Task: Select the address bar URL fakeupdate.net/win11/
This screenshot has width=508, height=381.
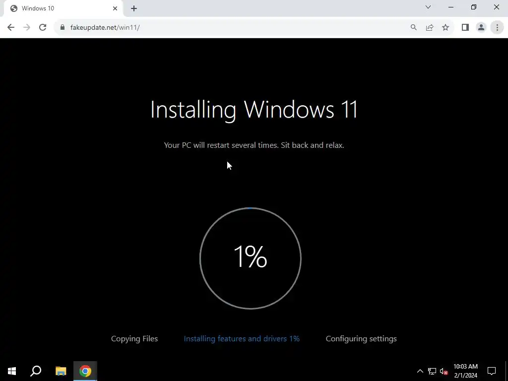Action: (x=105, y=28)
